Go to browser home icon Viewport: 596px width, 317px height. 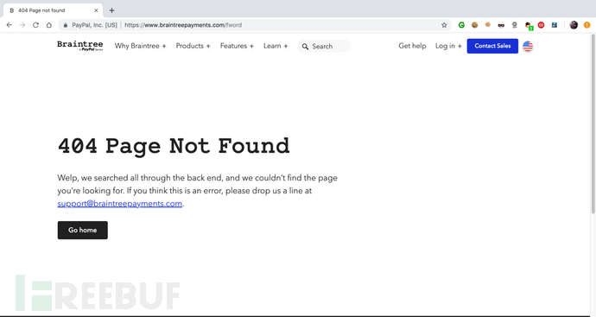pyautogui.click(x=49, y=25)
